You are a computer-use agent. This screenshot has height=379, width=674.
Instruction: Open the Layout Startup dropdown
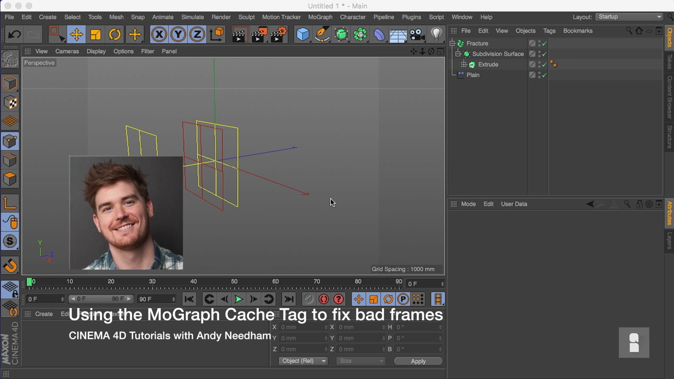pos(629,17)
